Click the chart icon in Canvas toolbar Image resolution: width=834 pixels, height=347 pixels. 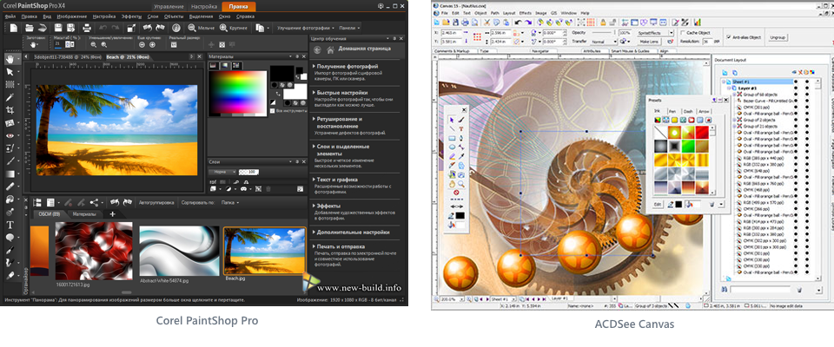pyautogui.click(x=697, y=23)
